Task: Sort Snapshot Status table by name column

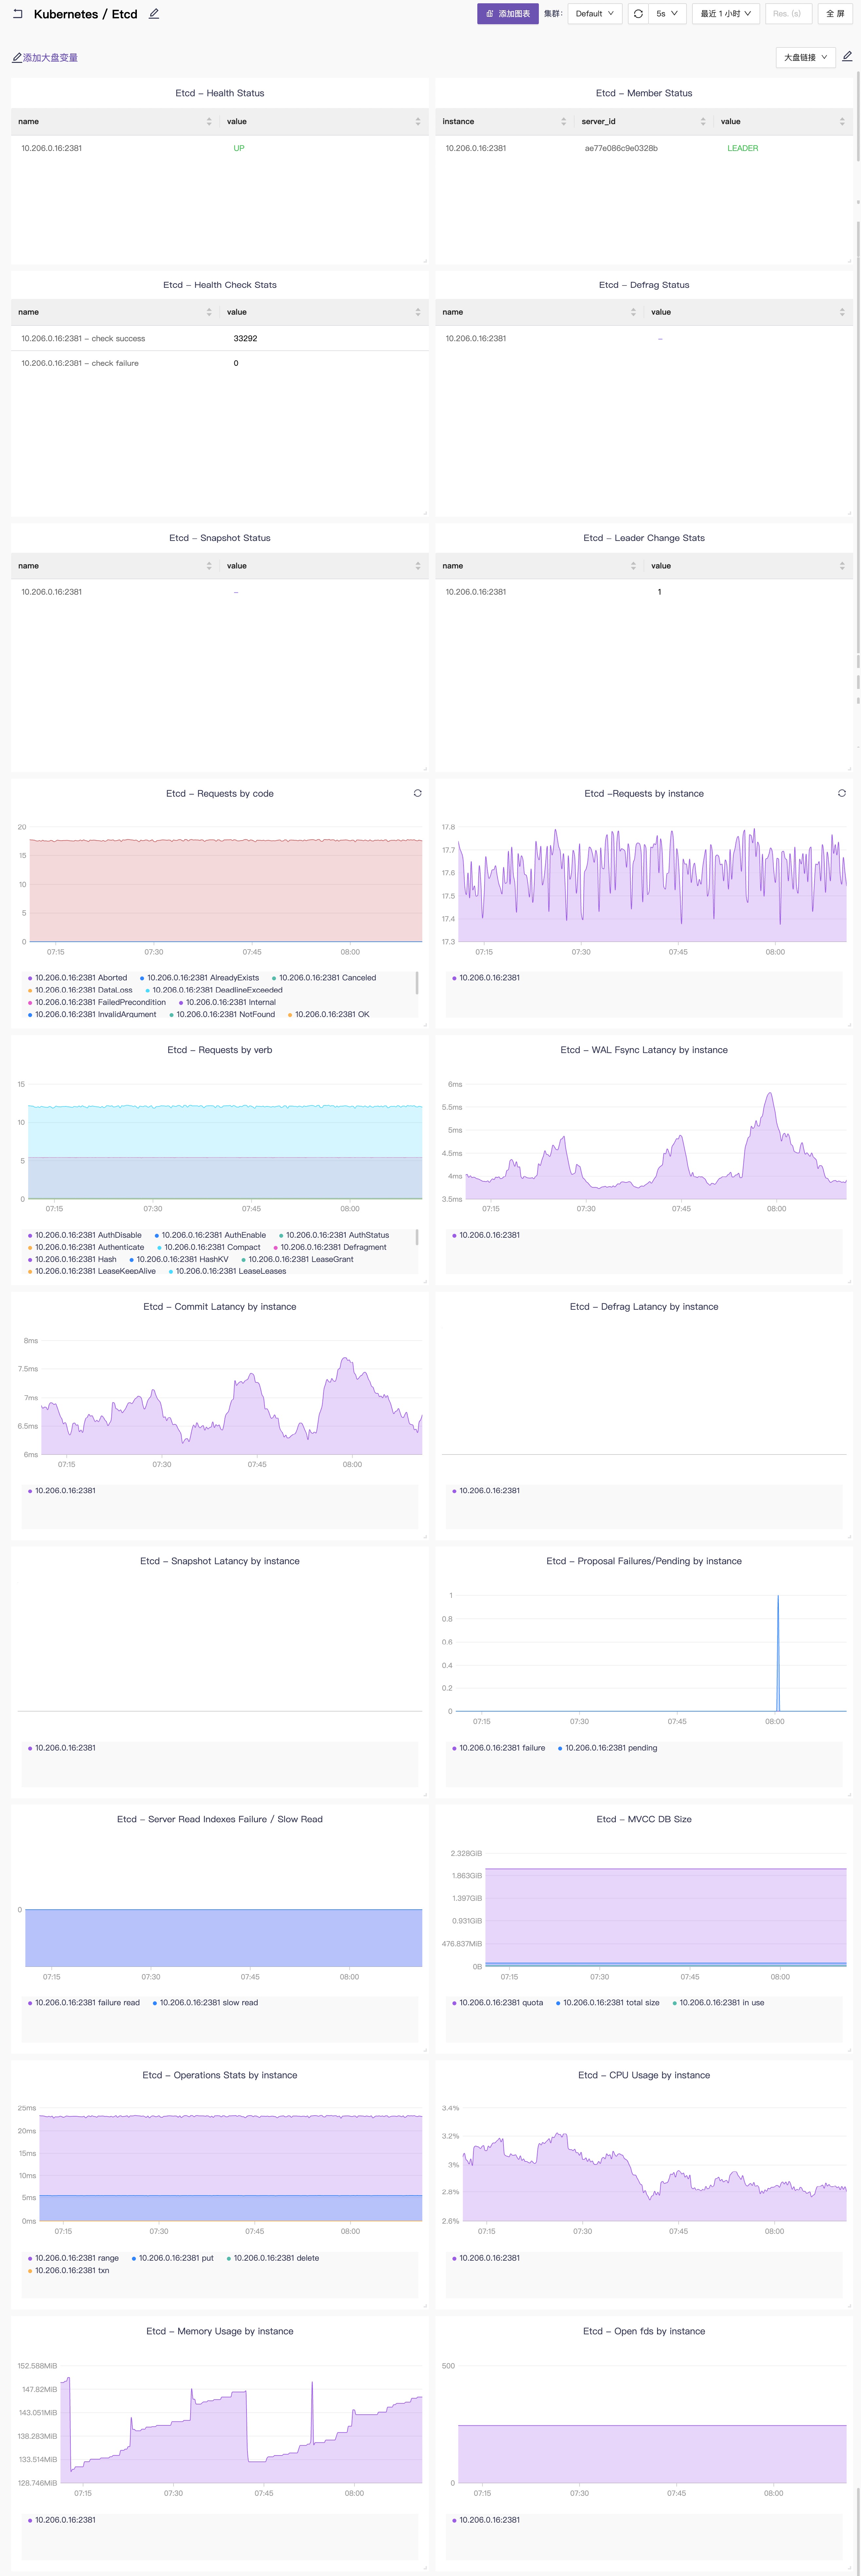Action: pyautogui.click(x=209, y=566)
